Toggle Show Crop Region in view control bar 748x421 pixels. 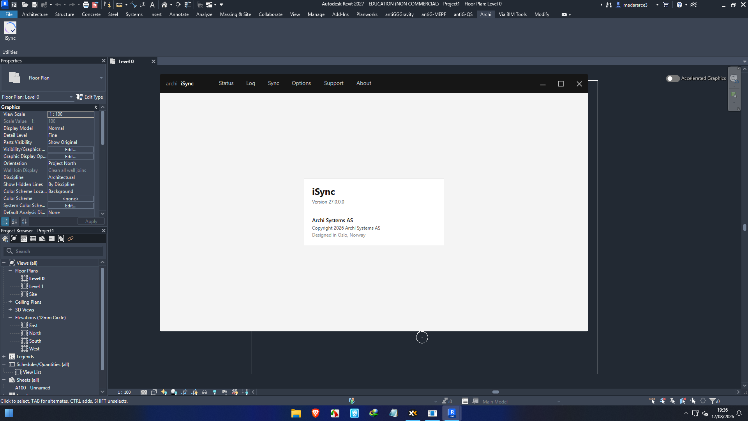pyautogui.click(x=194, y=392)
